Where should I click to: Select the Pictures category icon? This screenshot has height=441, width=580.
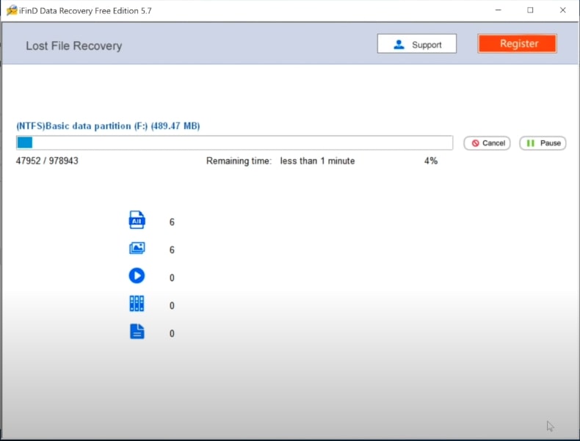pos(137,249)
